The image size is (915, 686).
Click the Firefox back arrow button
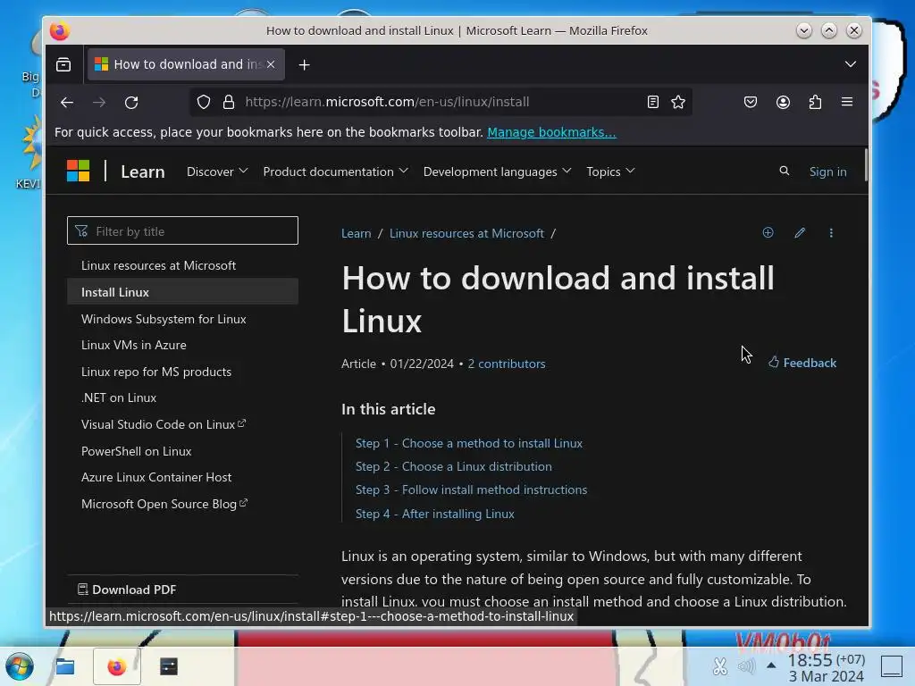click(67, 102)
